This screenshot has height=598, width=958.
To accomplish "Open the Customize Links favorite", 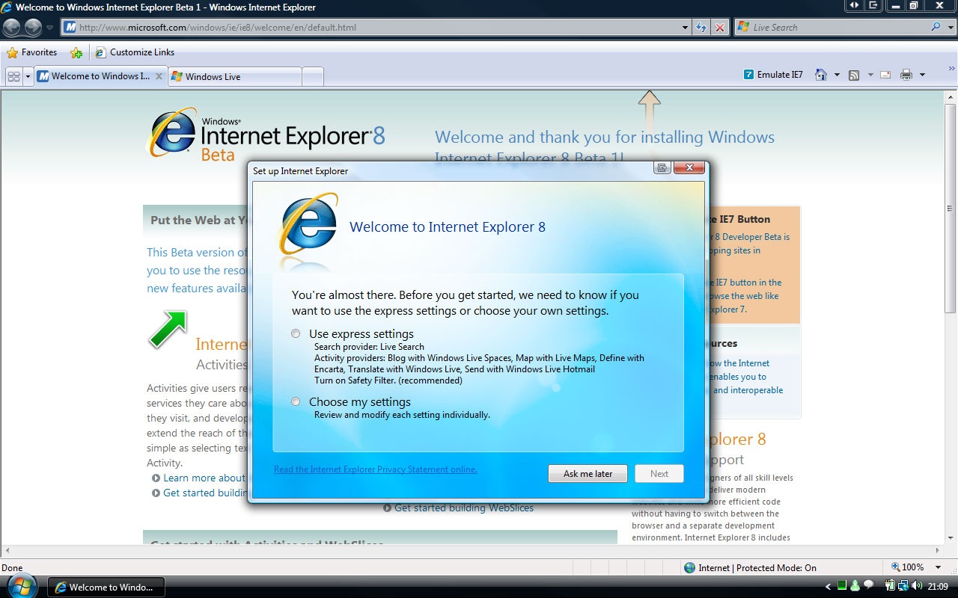I will coord(135,52).
